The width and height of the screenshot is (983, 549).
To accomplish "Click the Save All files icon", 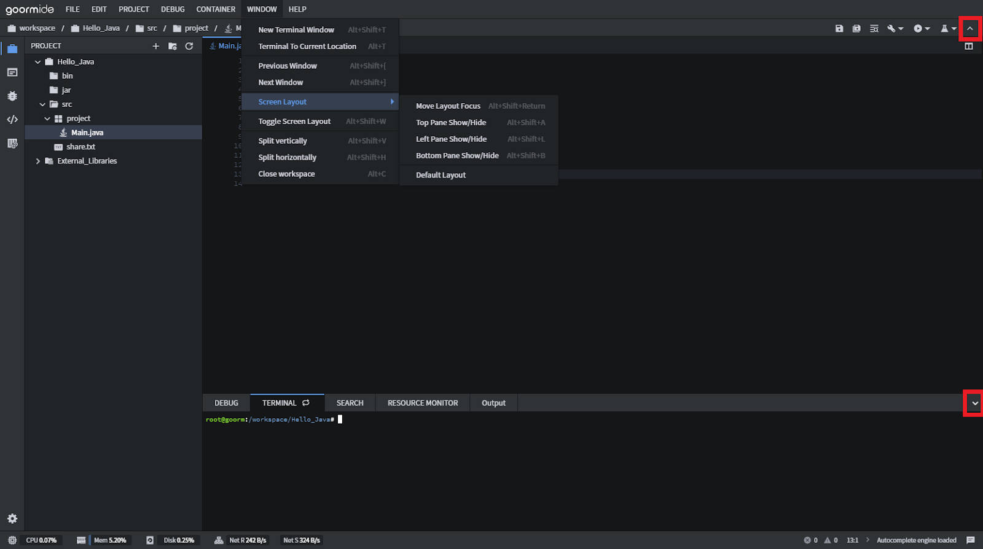I will 856,28.
